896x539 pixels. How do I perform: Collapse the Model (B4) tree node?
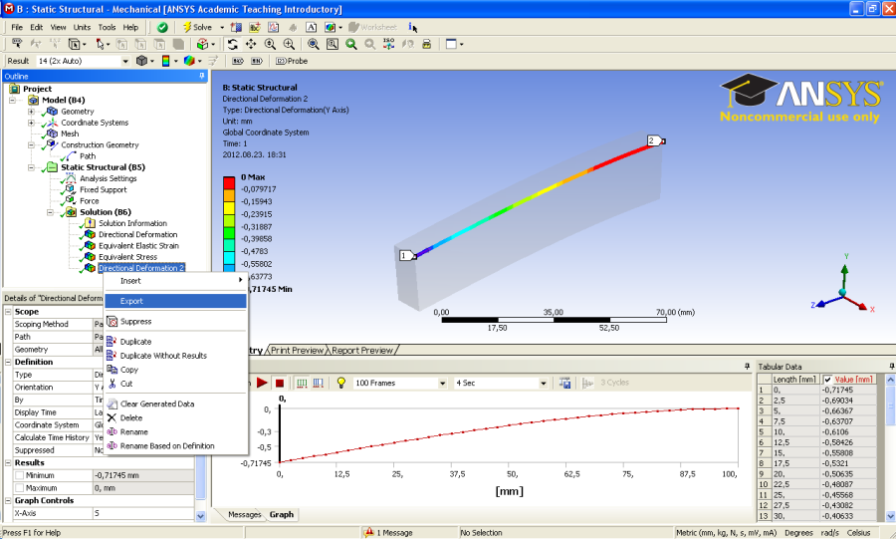click(x=12, y=100)
